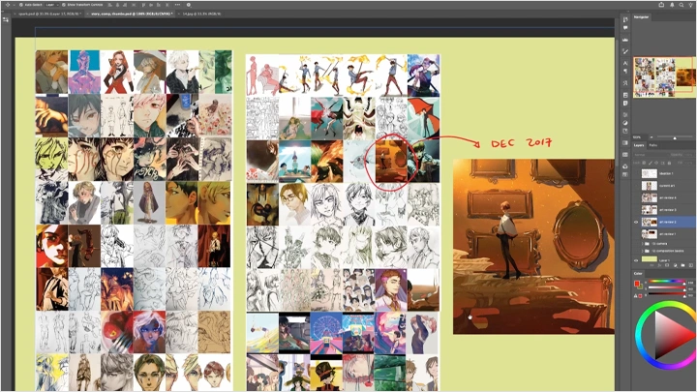This screenshot has width=697, height=392.
Task: Click the hue spectrum slider in Color panel
Action: [x=667, y=282]
